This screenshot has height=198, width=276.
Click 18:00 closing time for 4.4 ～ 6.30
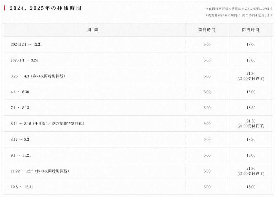coord(251,92)
